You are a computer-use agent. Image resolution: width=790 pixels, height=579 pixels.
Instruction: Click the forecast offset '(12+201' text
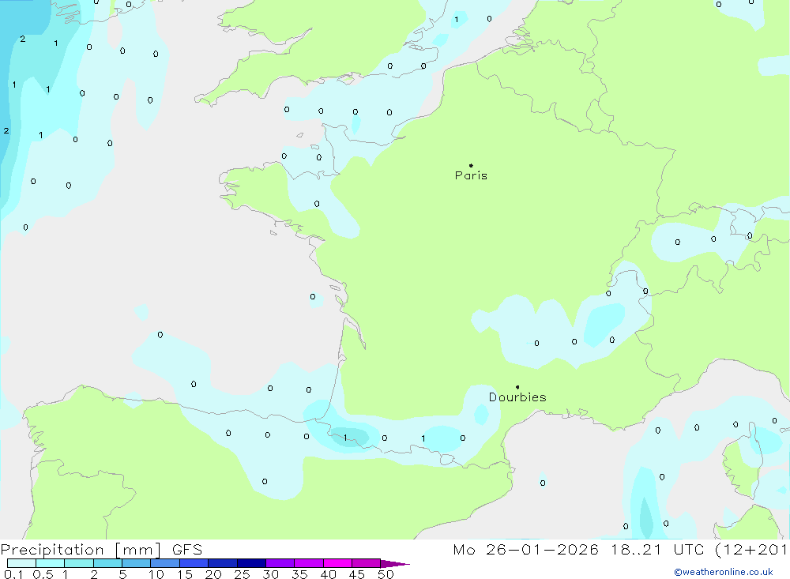tap(751, 550)
